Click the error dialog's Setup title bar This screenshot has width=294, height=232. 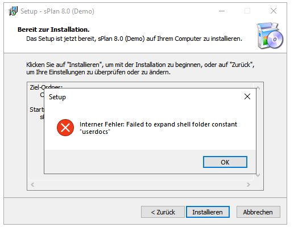tap(144, 96)
